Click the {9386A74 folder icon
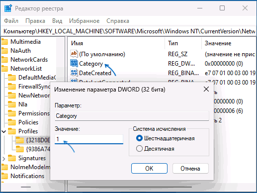257x193 pixels. click(x=20, y=149)
